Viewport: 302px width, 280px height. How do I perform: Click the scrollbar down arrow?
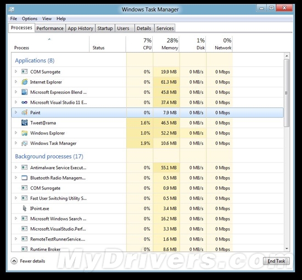coord(287,249)
